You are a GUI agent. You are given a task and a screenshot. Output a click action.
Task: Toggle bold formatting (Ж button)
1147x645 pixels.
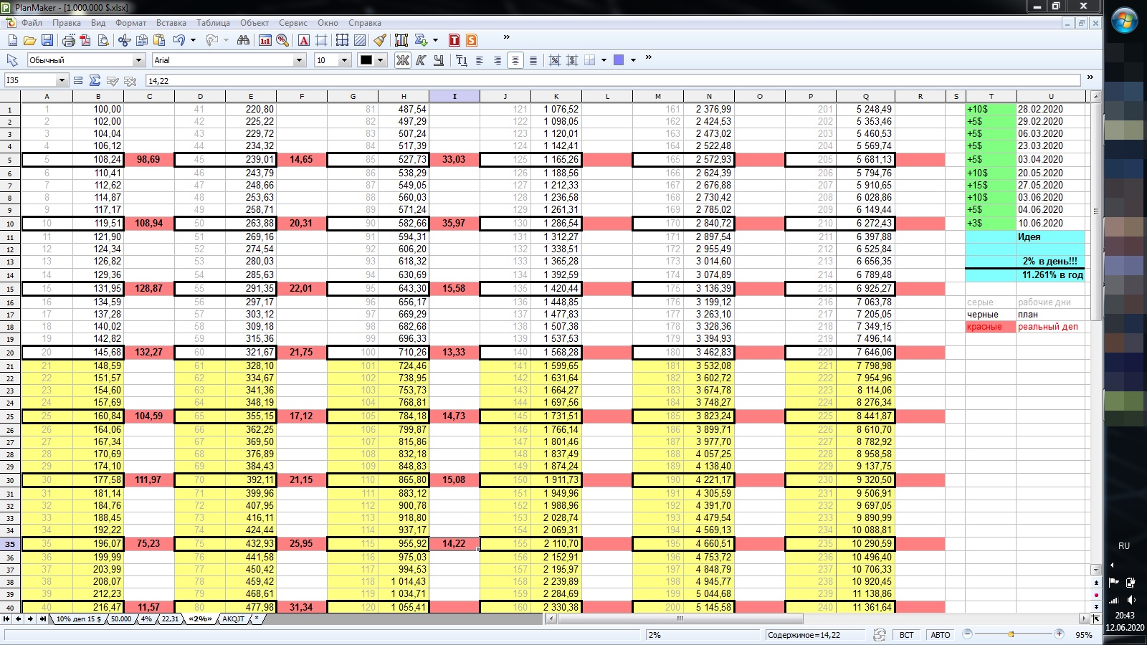click(x=403, y=60)
